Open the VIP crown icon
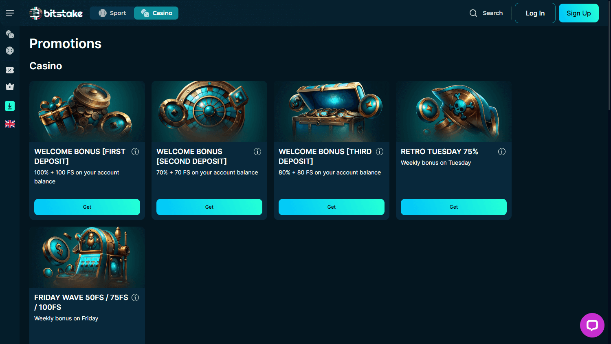611x344 pixels. click(x=10, y=86)
